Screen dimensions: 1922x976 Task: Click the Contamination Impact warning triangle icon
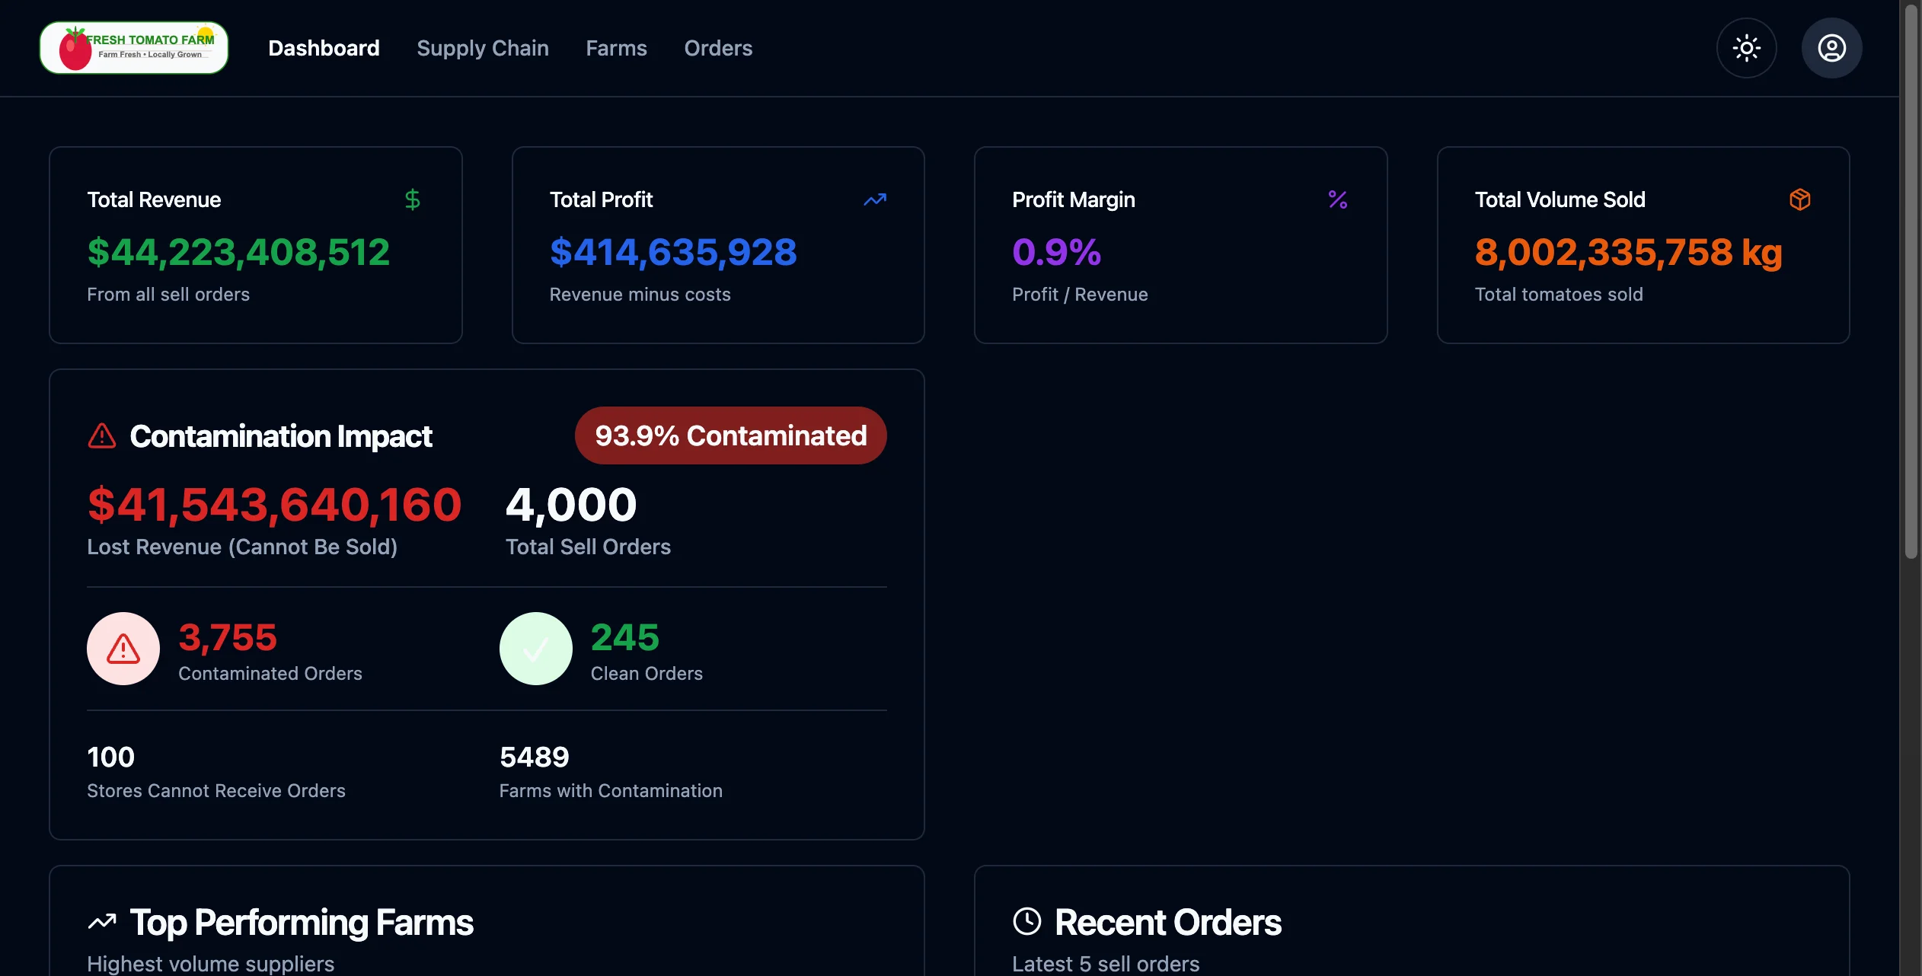[x=102, y=436]
